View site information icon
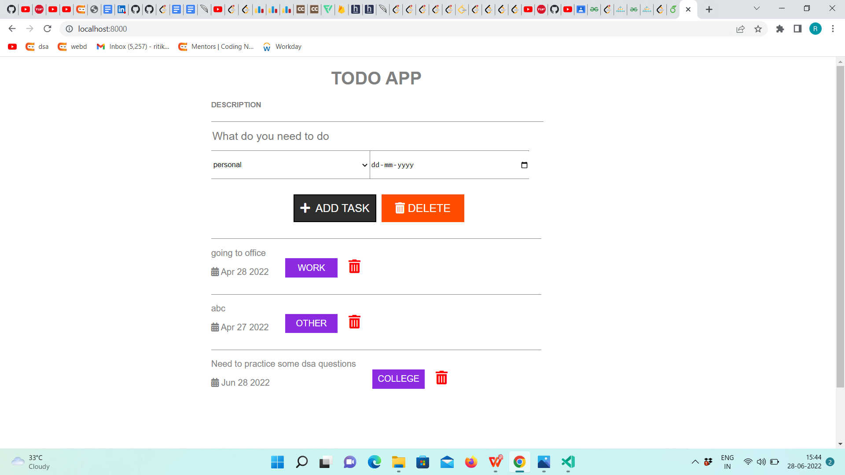The width and height of the screenshot is (845, 475). [x=69, y=29]
